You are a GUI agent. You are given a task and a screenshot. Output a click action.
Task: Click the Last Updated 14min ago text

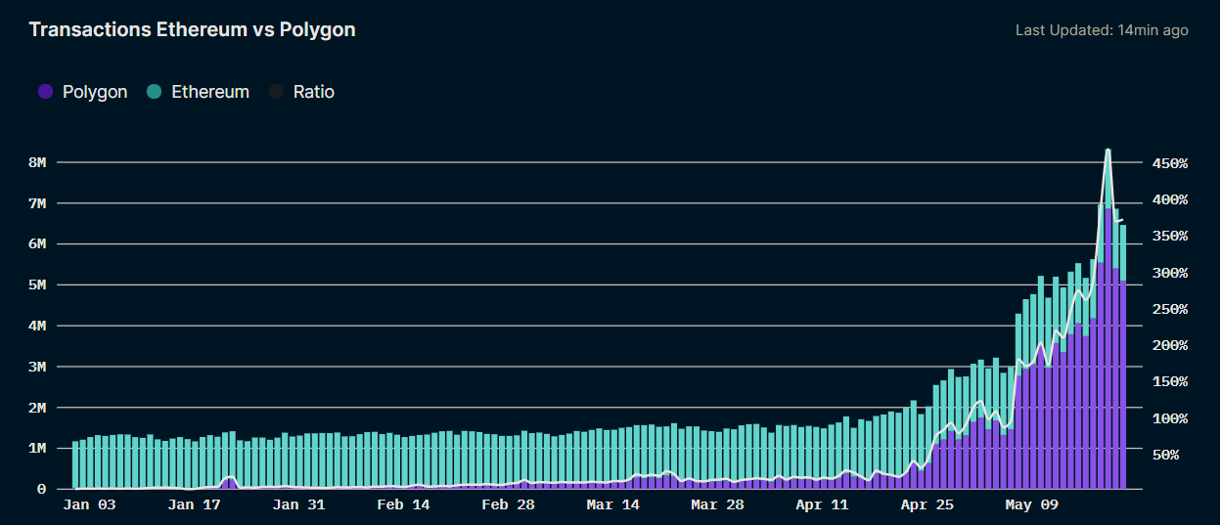(1102, 30)
